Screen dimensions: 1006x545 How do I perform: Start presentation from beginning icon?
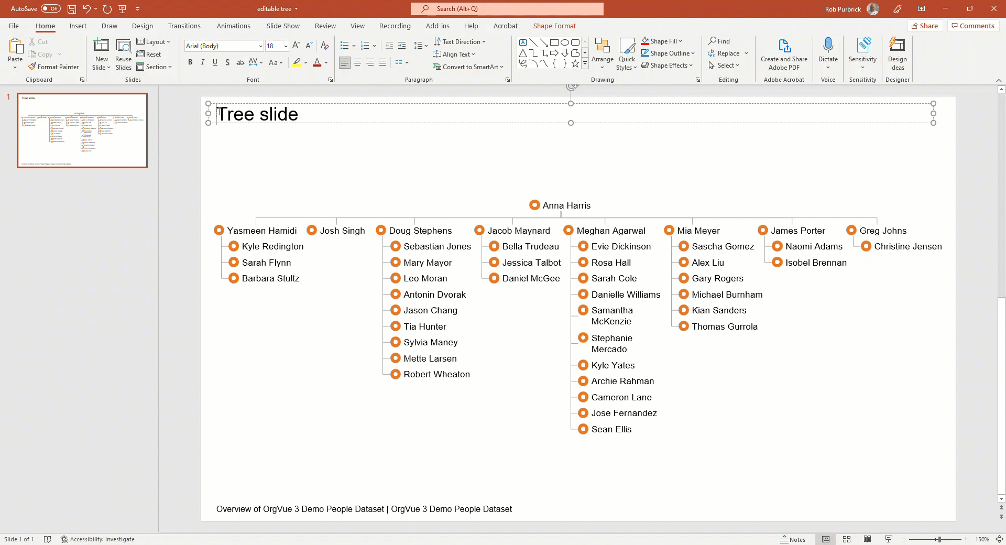click(x=123, y=9)
